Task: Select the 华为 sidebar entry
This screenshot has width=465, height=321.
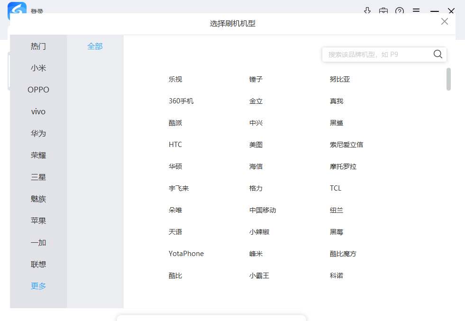Action: click(38, 133)
